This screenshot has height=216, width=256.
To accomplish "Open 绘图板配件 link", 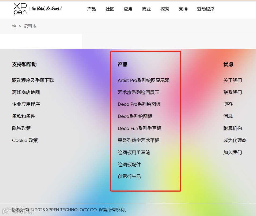I will tap(129, 164).
